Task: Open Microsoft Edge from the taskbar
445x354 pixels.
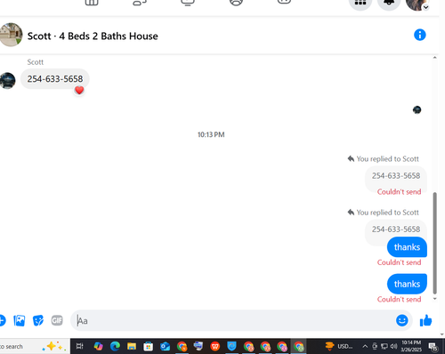Action: (x=115, y=346)
